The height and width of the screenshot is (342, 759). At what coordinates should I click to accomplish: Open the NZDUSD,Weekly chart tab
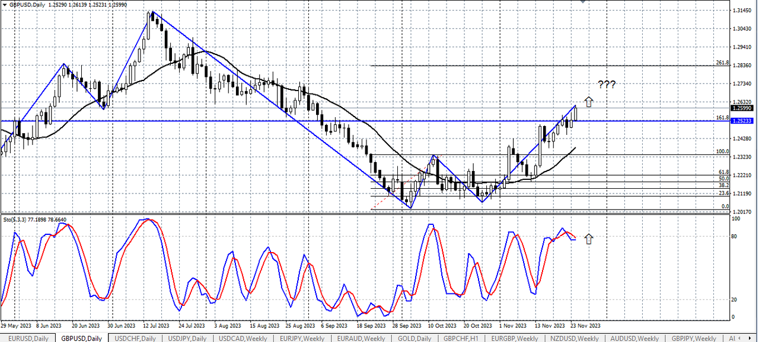pos(575,338)
